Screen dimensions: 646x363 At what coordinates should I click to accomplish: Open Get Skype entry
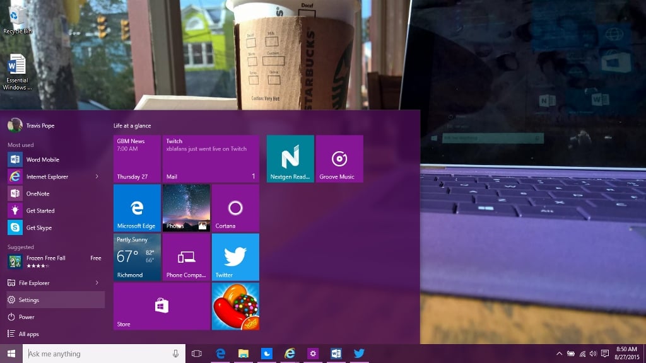[x=56, y=228]
